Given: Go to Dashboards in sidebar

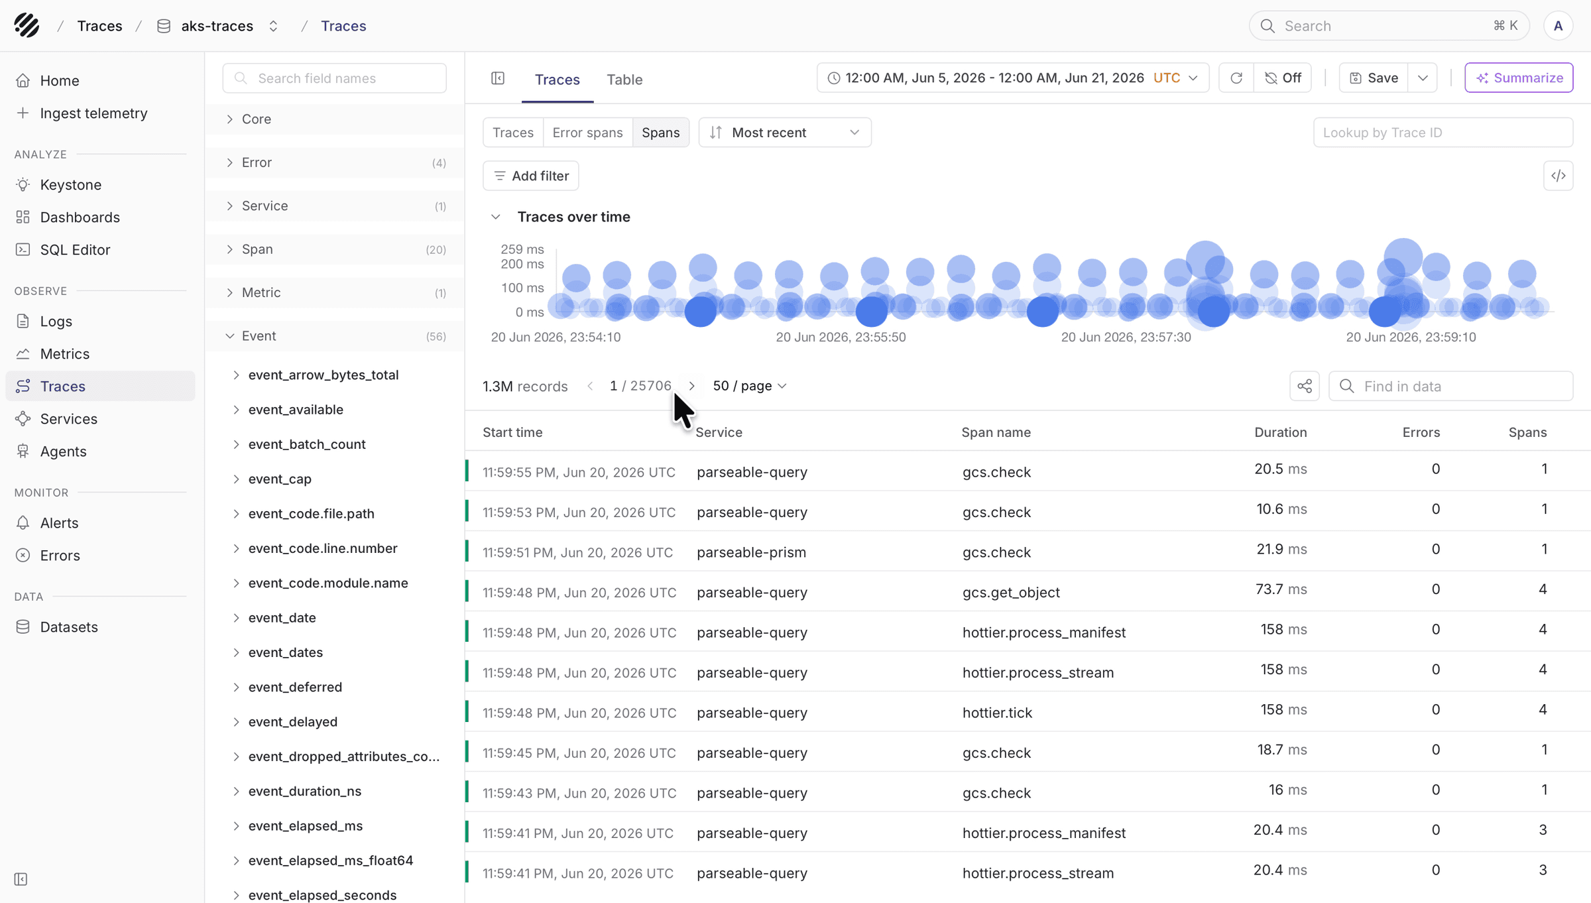Looking at the screenshot, I should tap(100, 217).
